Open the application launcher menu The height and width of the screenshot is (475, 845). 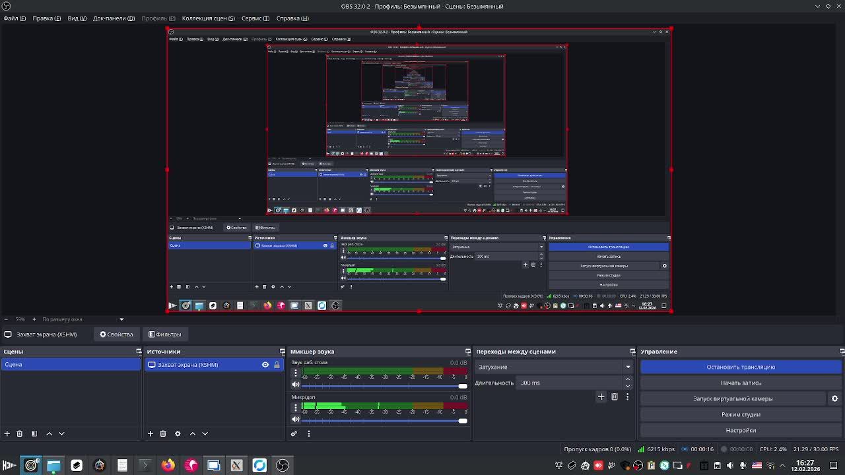(x=9, y=465)
